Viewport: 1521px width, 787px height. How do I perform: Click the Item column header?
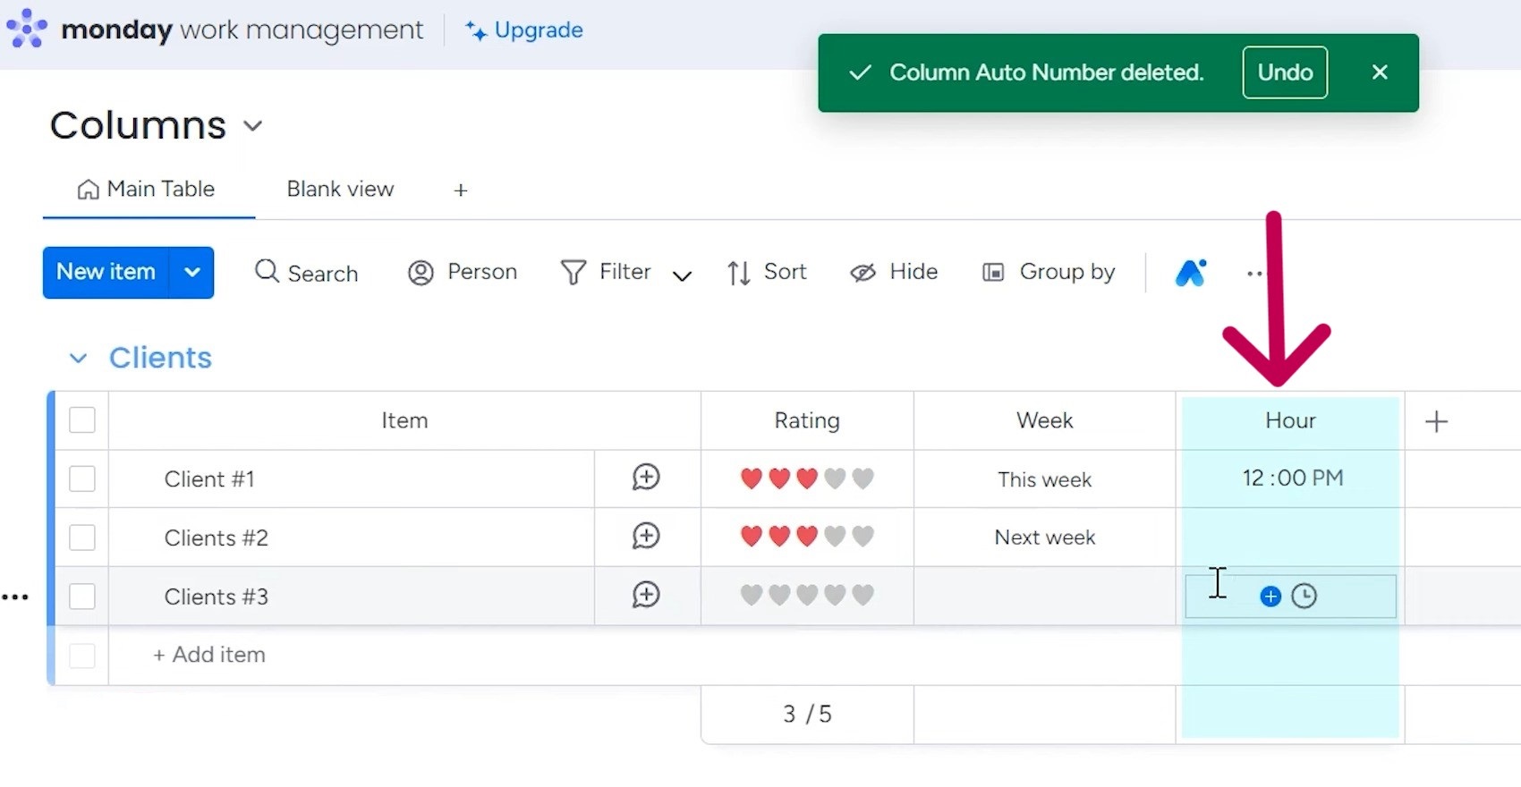pos(404,420)
